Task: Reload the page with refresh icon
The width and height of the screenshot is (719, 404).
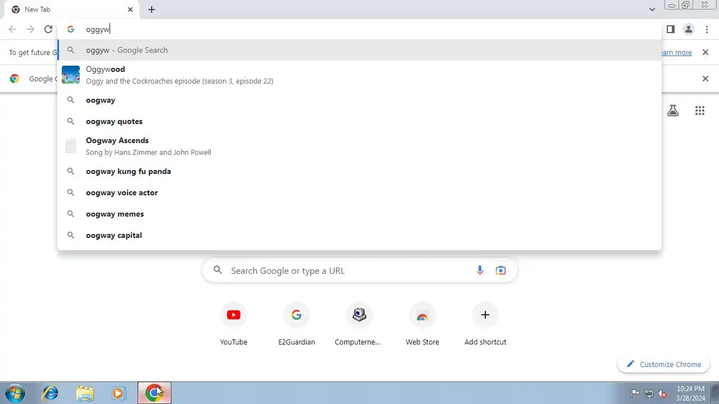Action: pos(48,29)
